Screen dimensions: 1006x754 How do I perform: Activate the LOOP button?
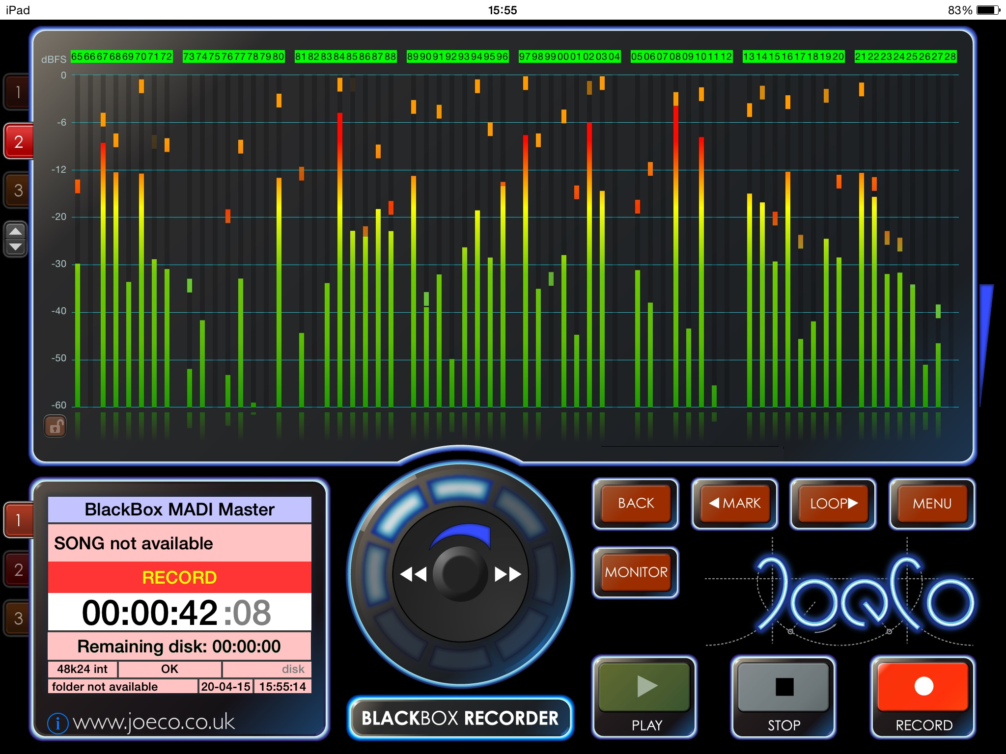click(x=833, y=504)
